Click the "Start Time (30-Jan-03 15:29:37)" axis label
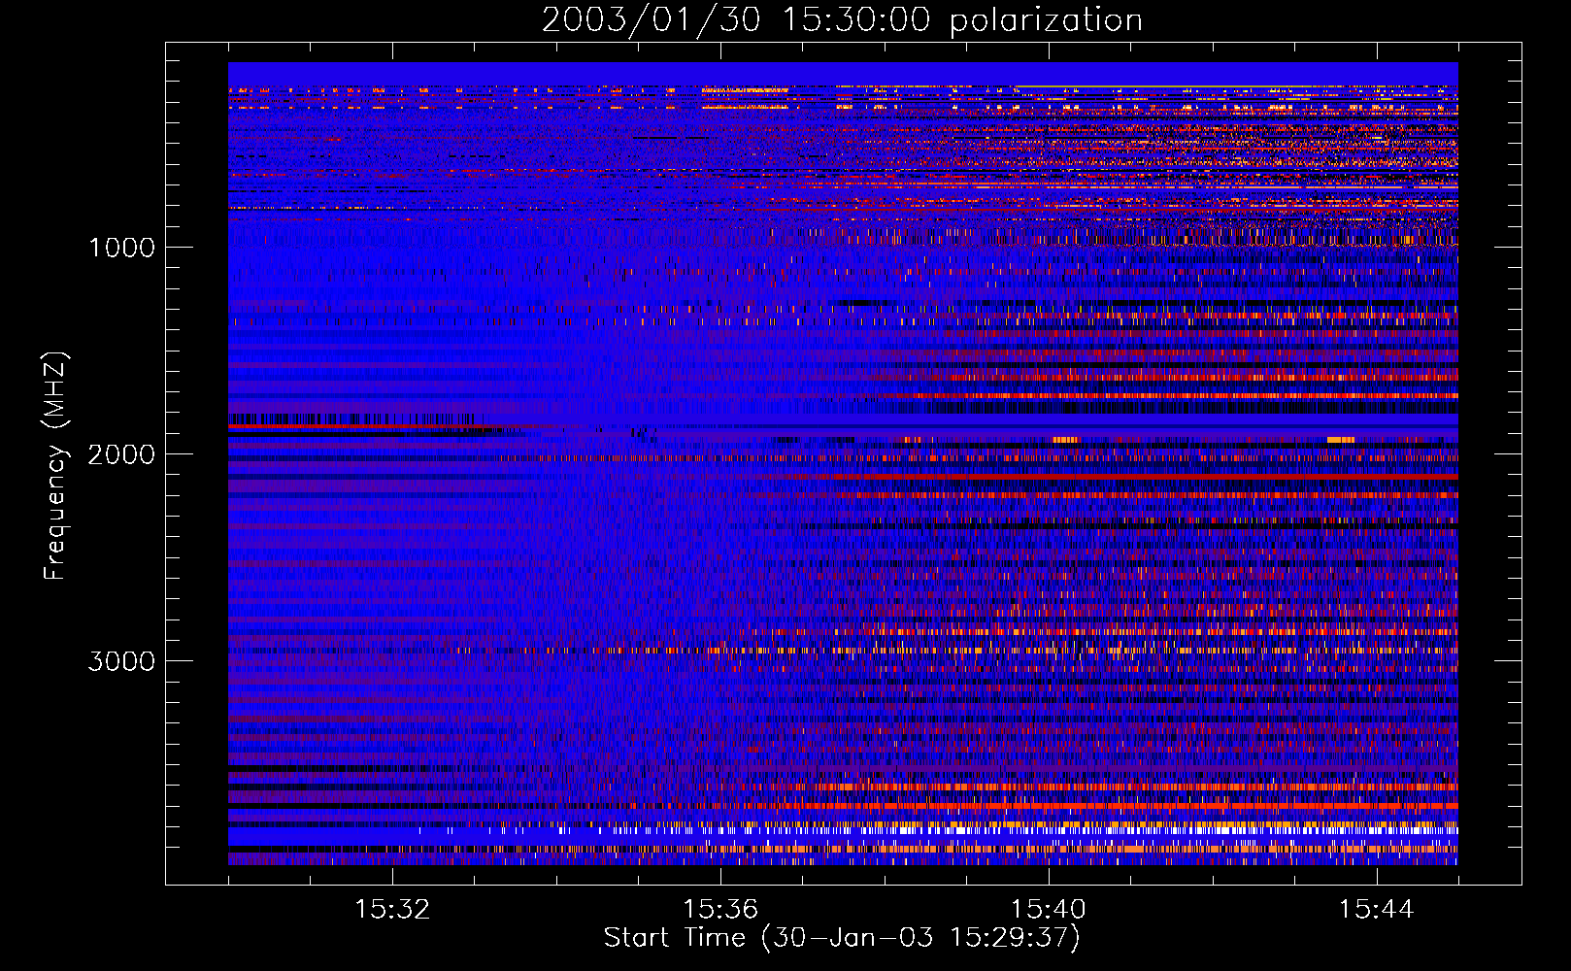This screenshot has height=971, width=1571. point(842,938)
